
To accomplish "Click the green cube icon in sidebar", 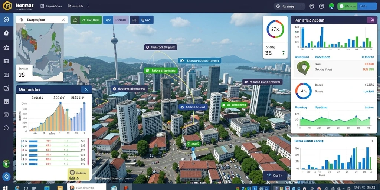I will coord(6,164).
